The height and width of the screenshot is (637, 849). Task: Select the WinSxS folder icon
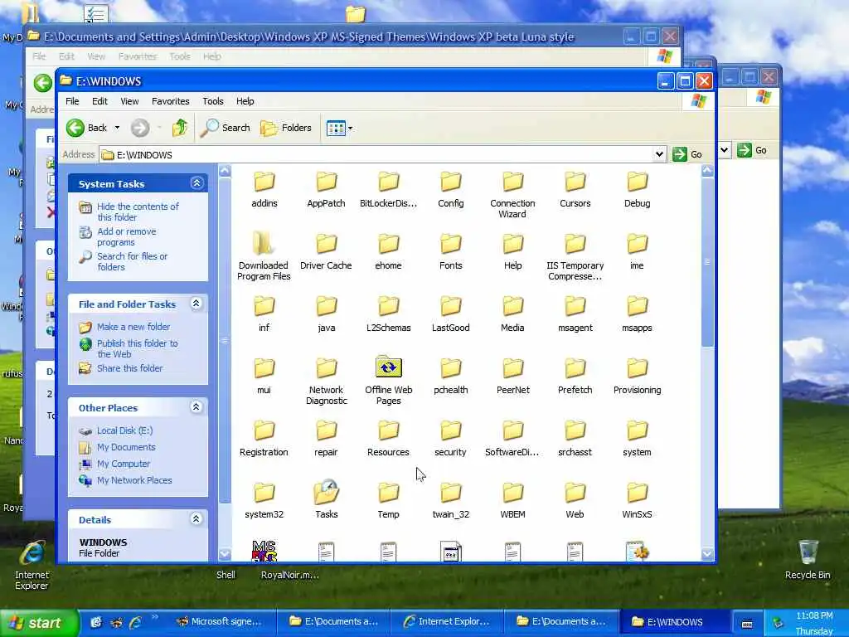638,494
